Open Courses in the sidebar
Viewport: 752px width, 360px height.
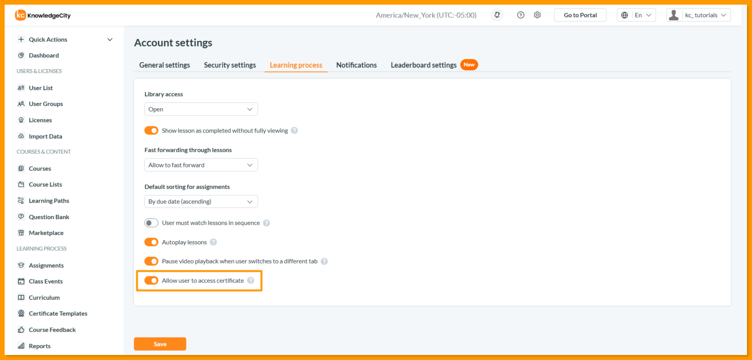40,169
